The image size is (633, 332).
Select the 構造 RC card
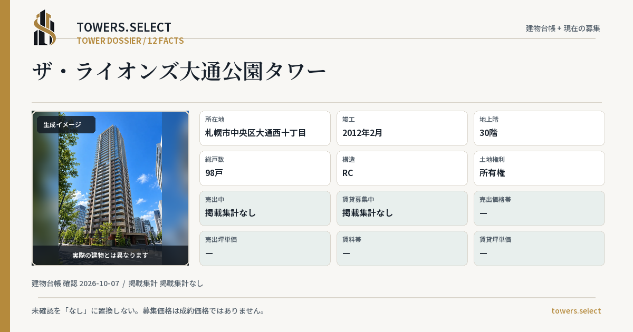click(x=402, y=168)
